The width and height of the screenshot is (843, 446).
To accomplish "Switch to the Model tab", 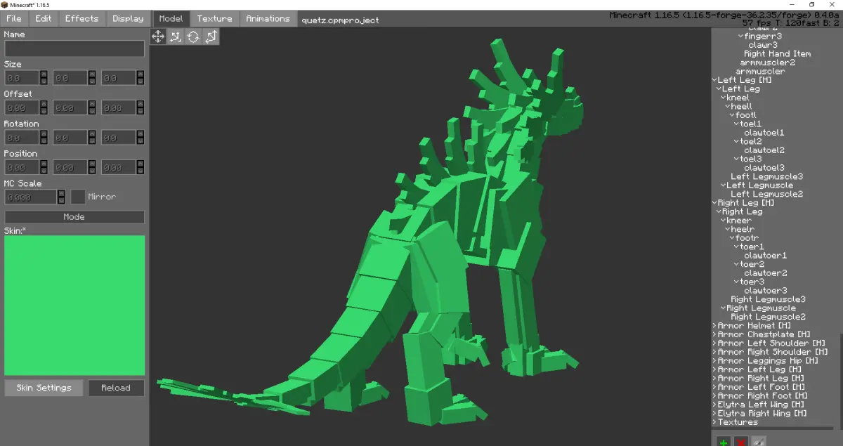I will coord(171,19).
